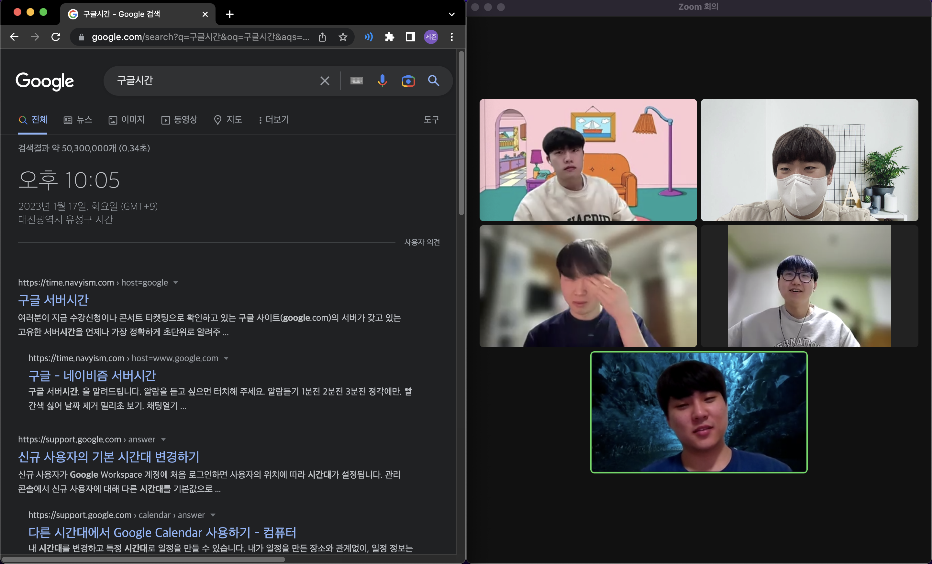
Task: Click the horizontal scrollbar at page bottom
Action: point(144,559)
